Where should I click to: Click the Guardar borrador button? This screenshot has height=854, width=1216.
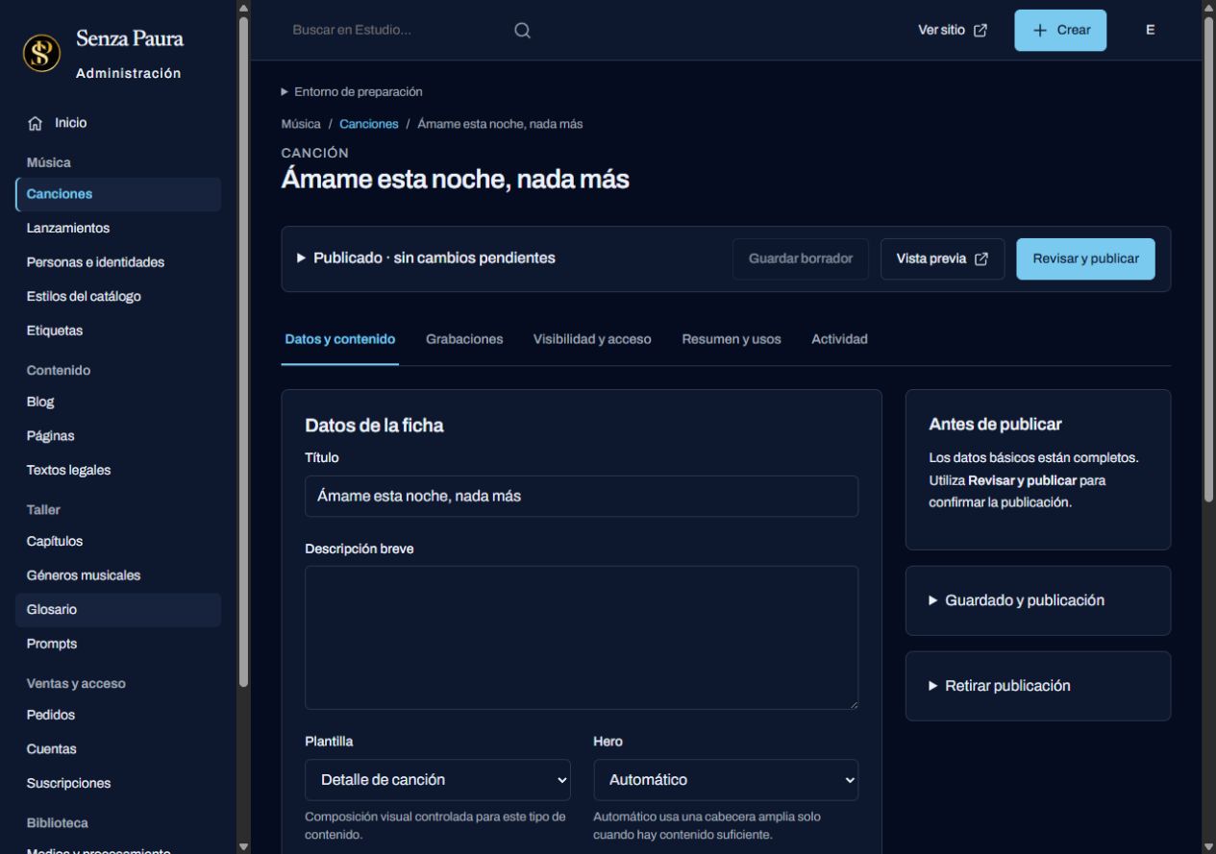tap(801, 258)
